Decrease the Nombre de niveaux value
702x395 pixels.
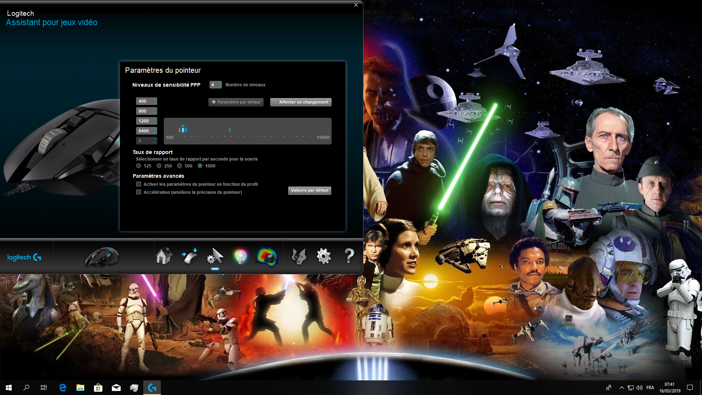pyautogui.click(x=219, y=87)
